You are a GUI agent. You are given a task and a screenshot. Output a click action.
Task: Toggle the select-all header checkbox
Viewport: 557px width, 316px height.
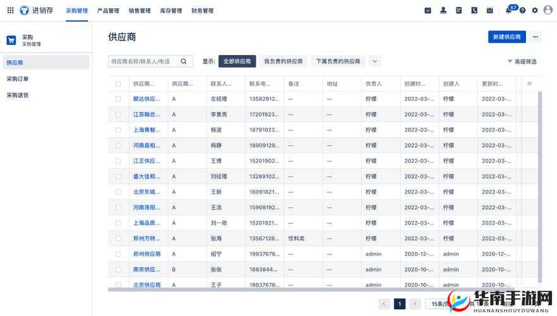pyautogui.click(x=118, y=83)
